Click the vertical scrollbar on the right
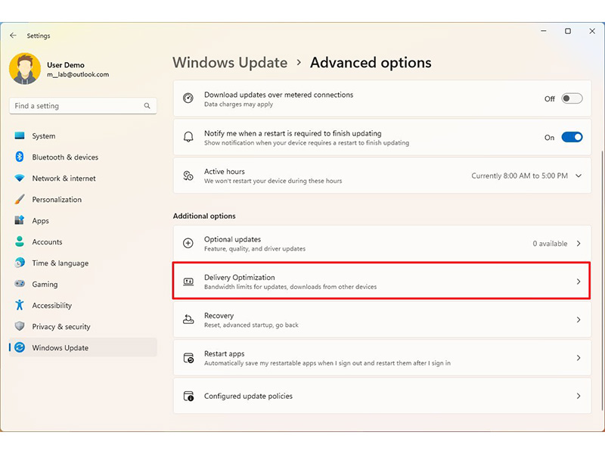The image size is (605, 454). (x=602, y=281)
